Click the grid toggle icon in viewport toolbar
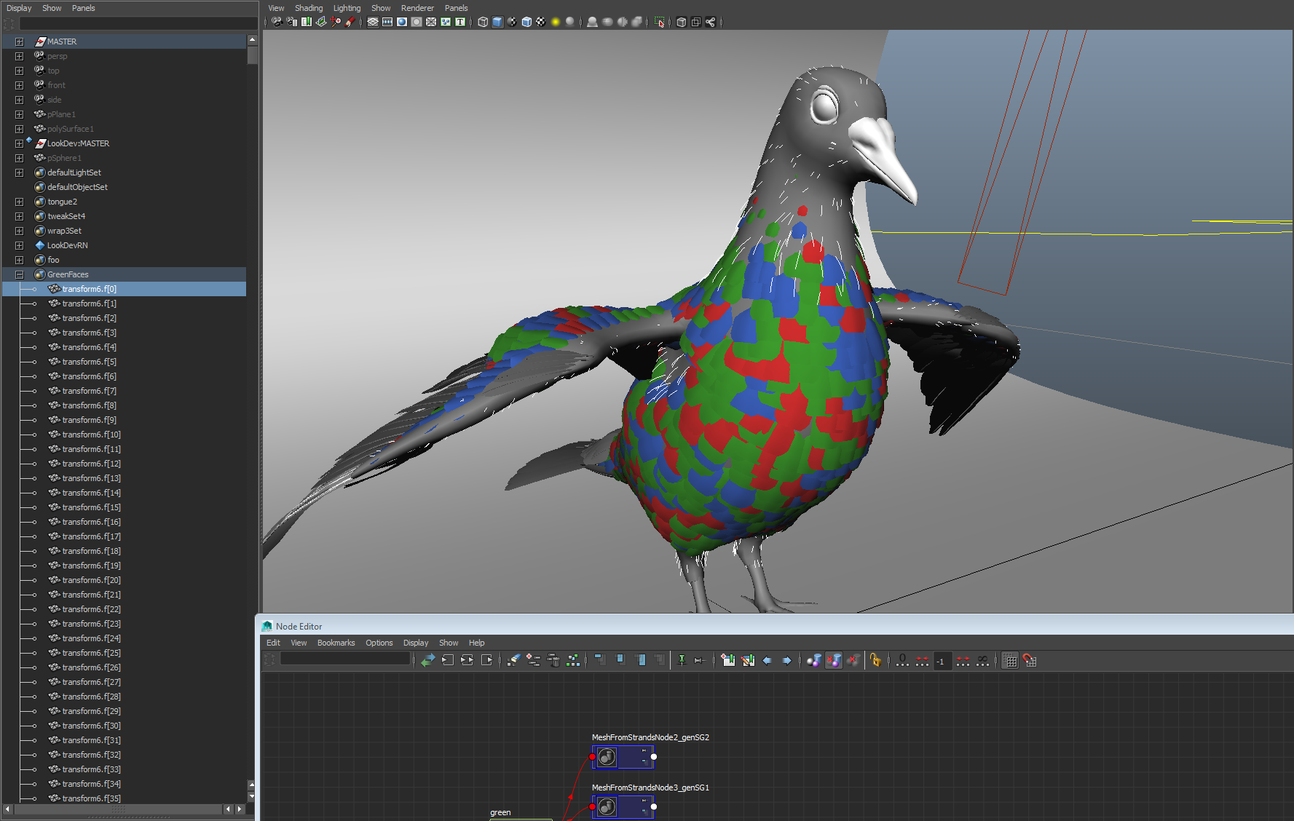Viewport: 1294px width, 821px height. (x=373, y=22)
